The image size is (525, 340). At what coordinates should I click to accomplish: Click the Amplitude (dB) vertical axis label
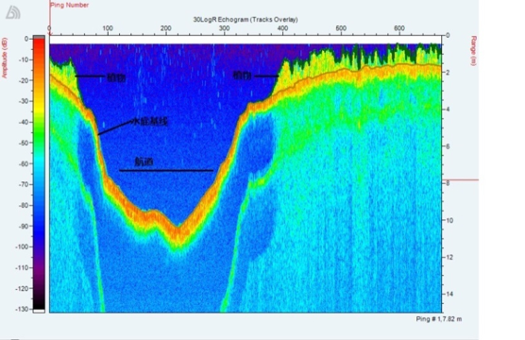pos(5,58)
